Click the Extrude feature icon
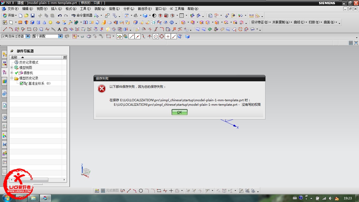 coord(20,22)
